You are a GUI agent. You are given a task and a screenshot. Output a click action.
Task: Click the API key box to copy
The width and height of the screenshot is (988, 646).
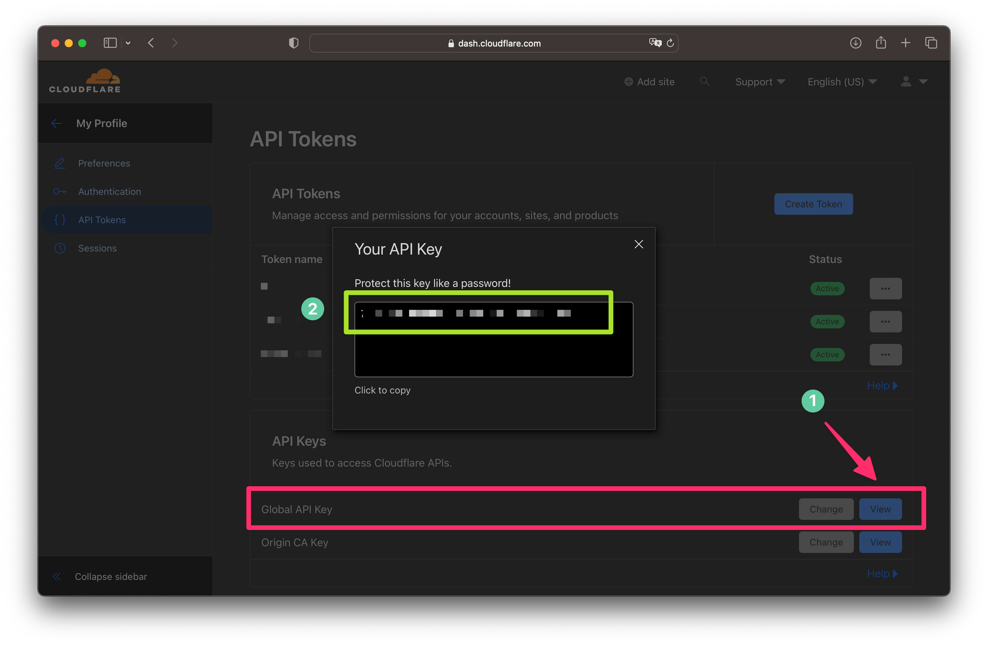click(x=494, y=340)
